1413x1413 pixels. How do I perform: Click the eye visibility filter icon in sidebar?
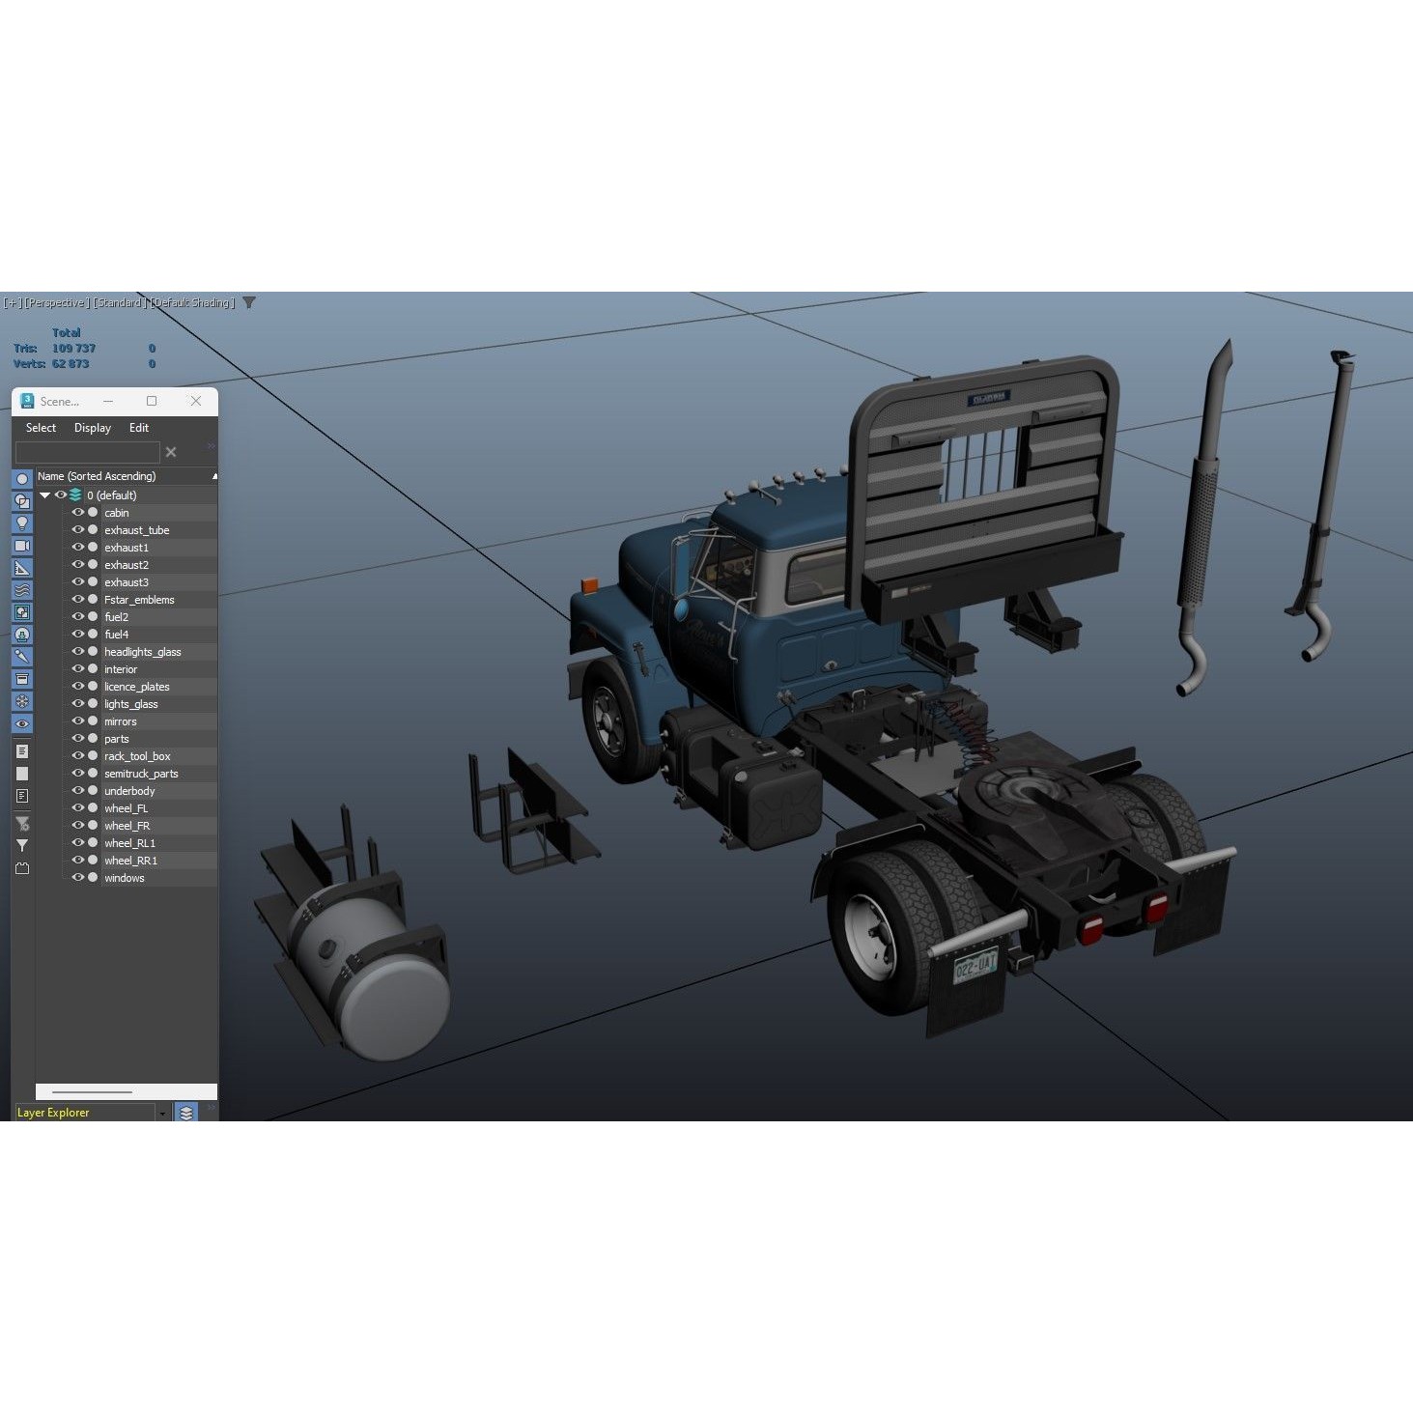22,721
